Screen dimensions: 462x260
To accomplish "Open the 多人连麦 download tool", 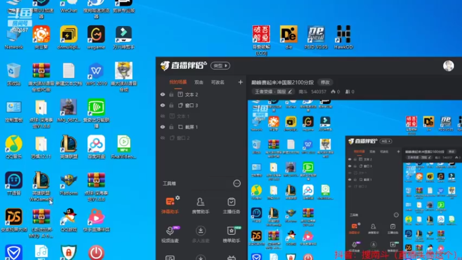I will (200, 234).
